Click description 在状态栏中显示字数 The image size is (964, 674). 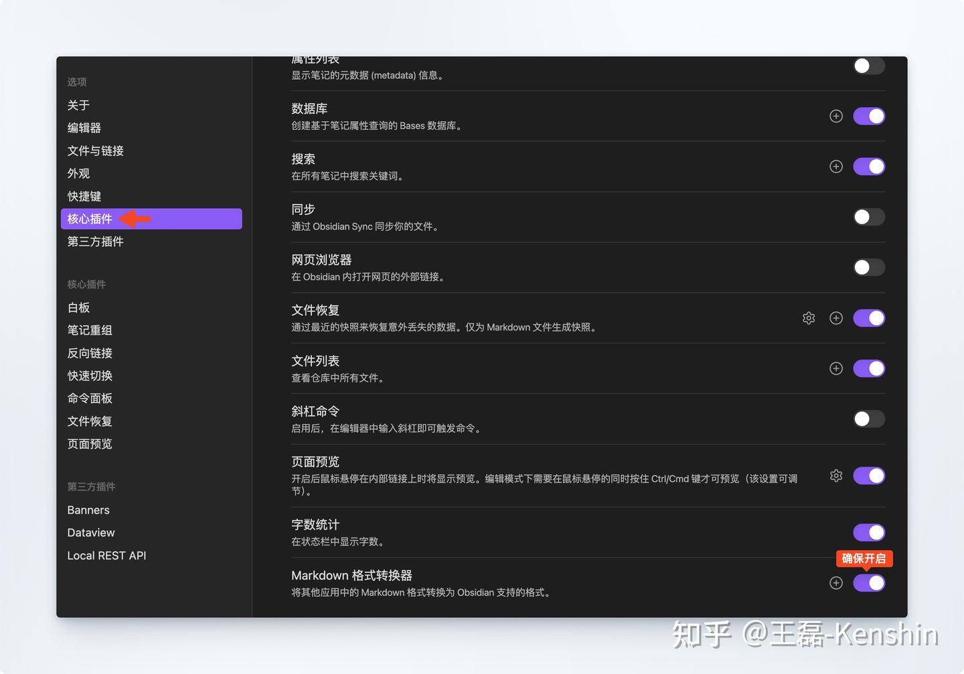tap(339, 541)
